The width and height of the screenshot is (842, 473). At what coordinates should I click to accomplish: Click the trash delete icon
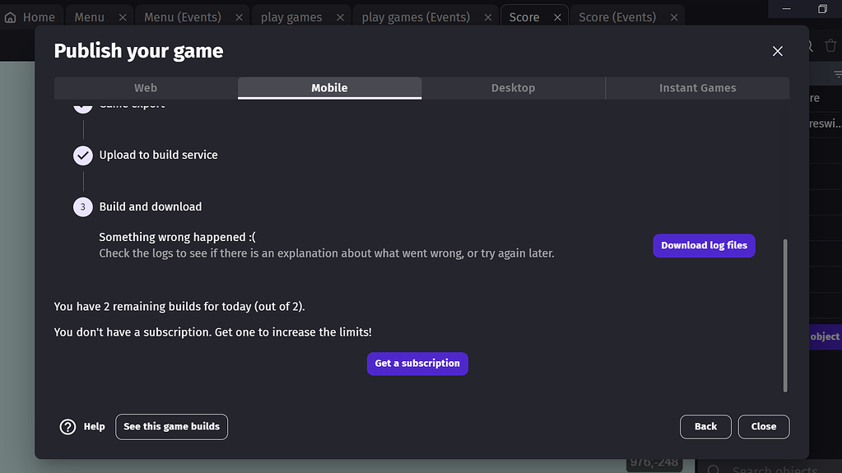click(830, 47)
